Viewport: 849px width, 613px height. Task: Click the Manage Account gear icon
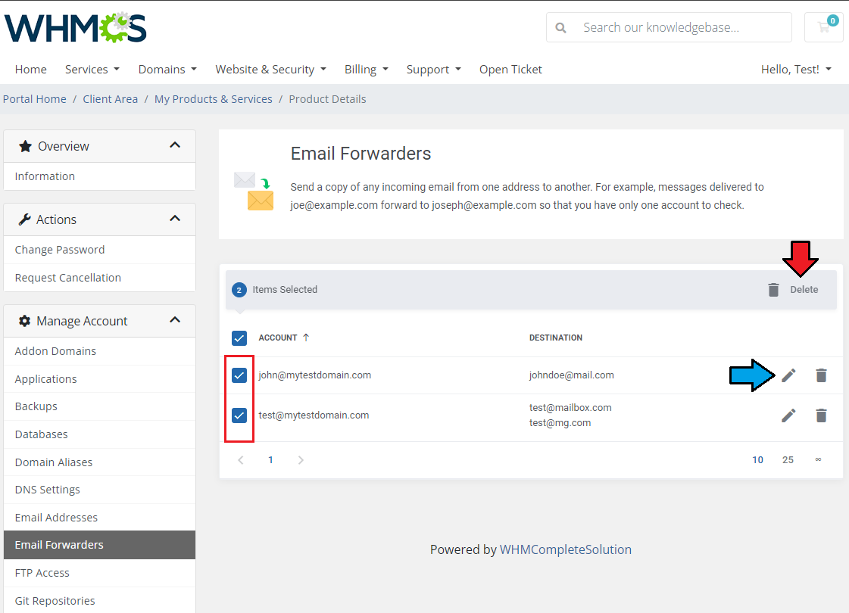[24, 321]
